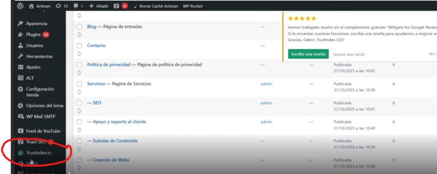Click the WP Mail SMTP envelope icon
This screenshot has height=174, width=437.
click(20, 117)
